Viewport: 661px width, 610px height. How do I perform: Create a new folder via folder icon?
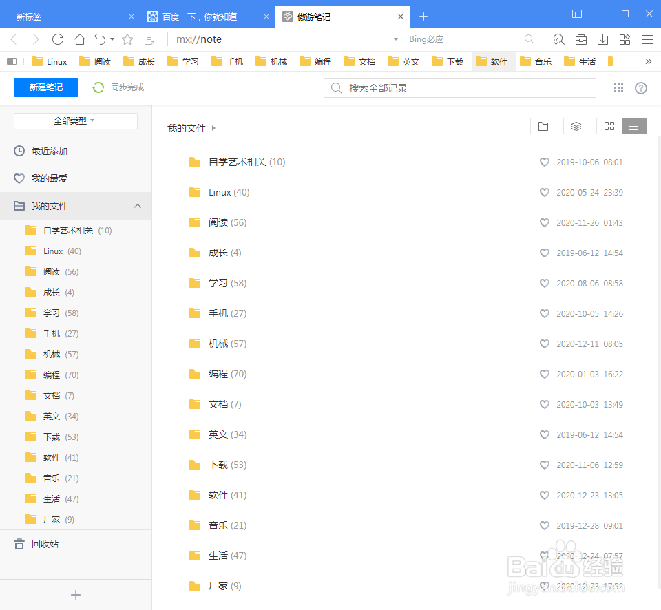[x=543, y=126]
